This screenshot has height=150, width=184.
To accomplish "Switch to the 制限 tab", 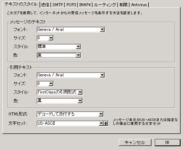I will [x=124, y=5].
